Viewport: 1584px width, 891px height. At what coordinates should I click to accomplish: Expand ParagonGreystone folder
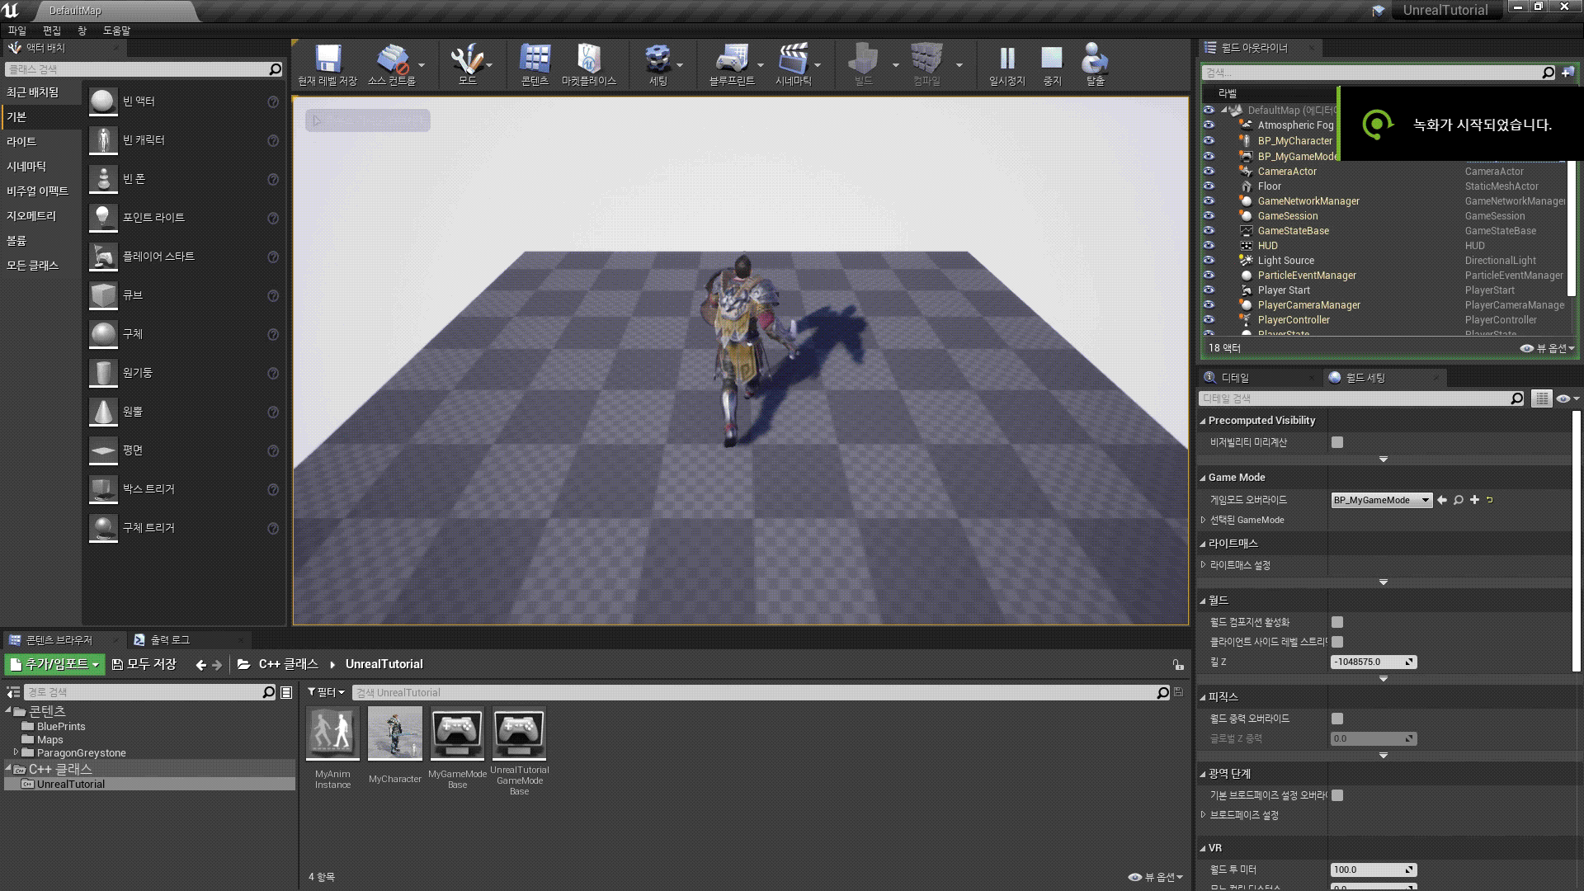[x=16, y=752]
